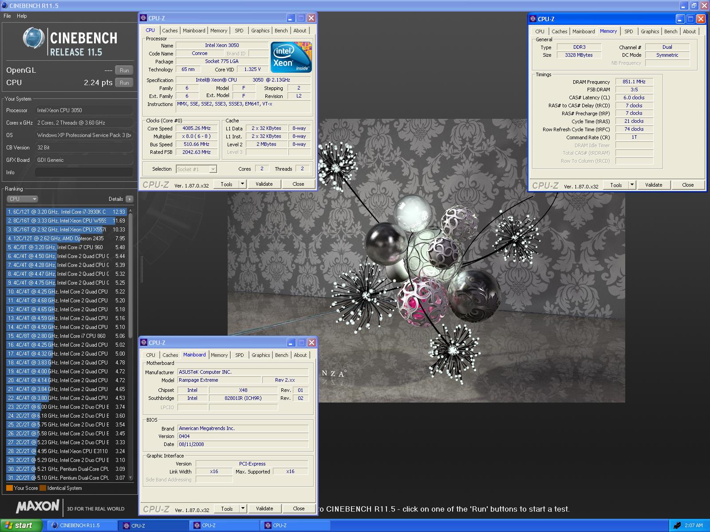Click Validate in top-center CPU-Z window

click(x=264, y=184)
